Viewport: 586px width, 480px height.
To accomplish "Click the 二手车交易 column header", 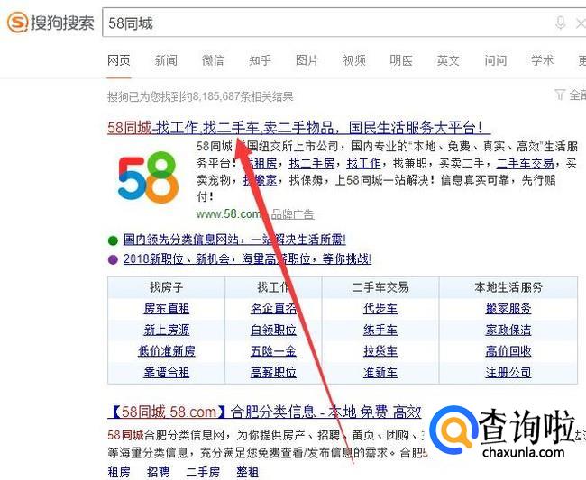I will coord(380,287).
